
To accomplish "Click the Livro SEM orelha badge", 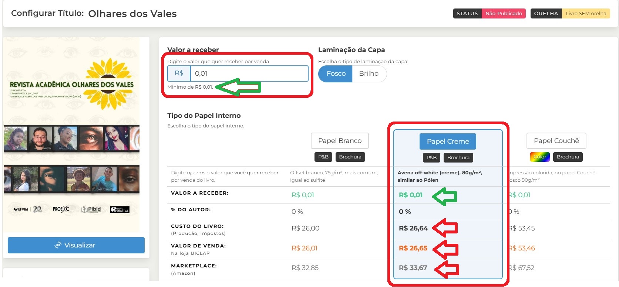I will 586,14.
